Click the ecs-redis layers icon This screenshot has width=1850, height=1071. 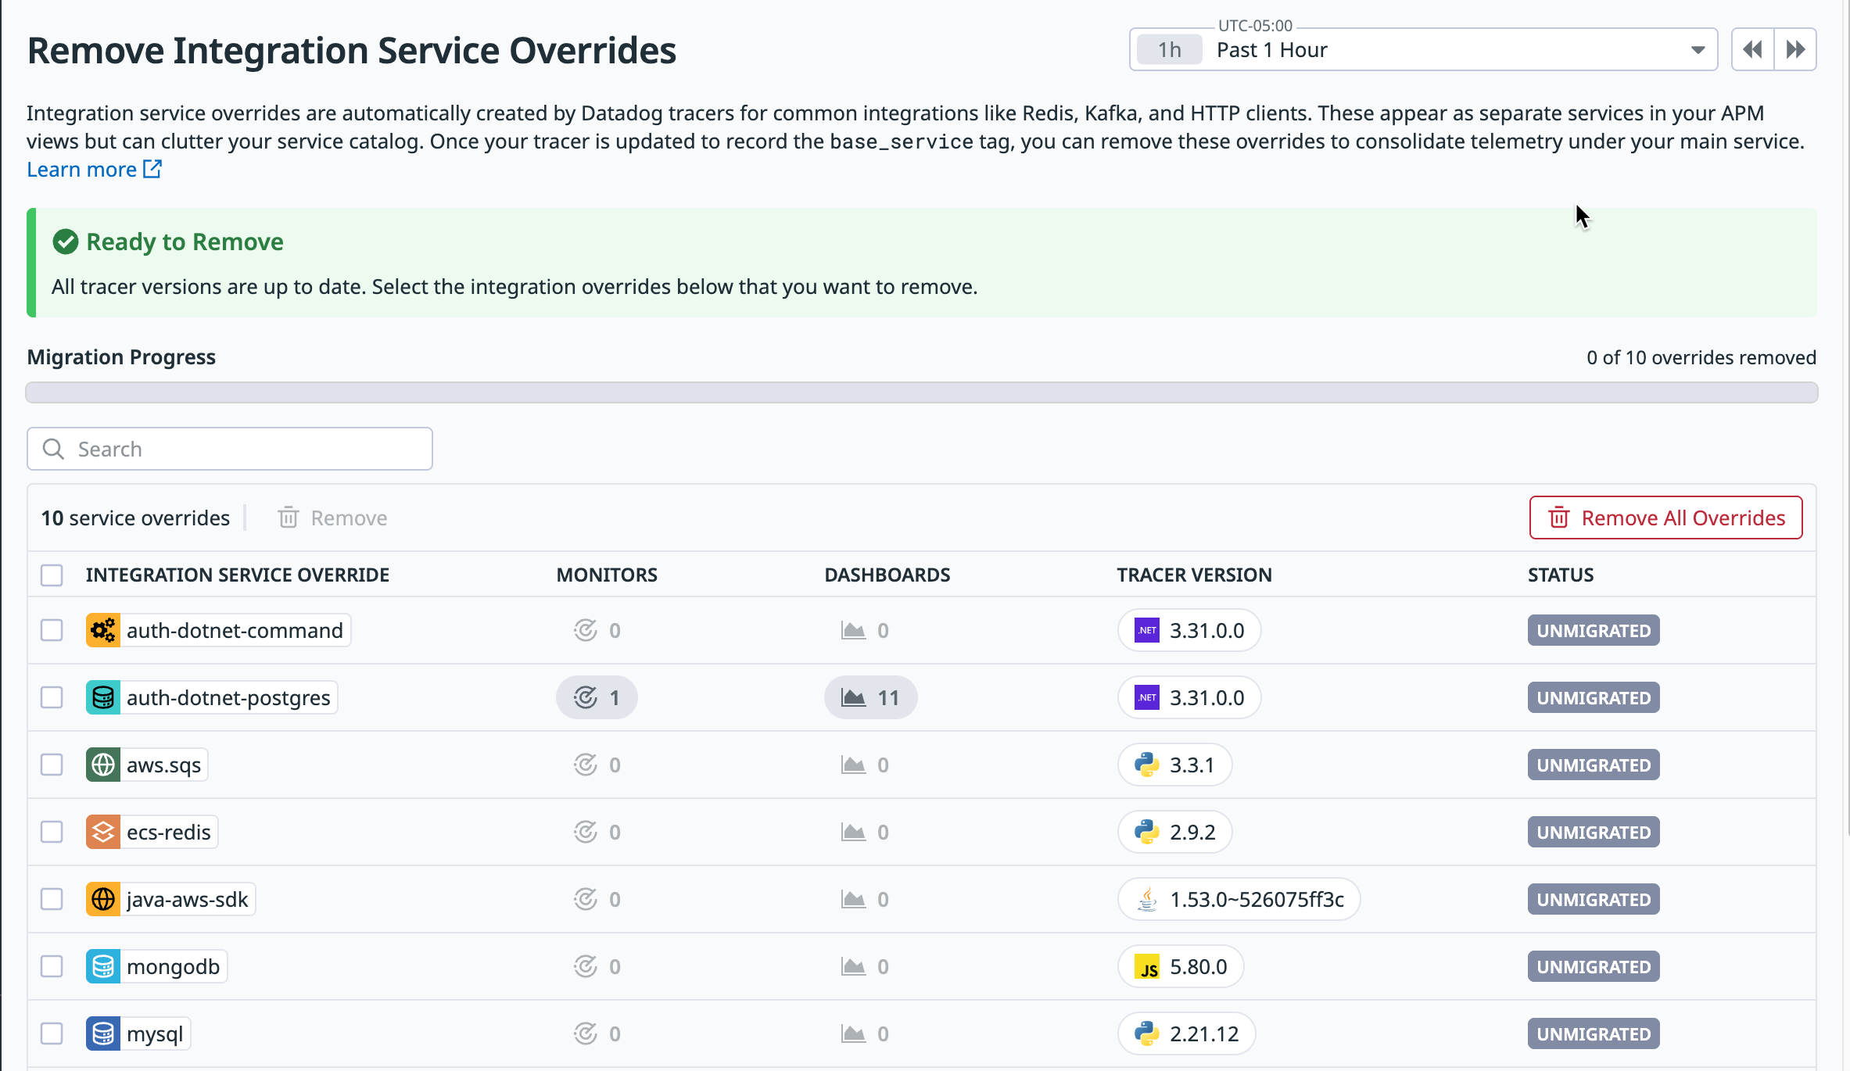[102, 832]
